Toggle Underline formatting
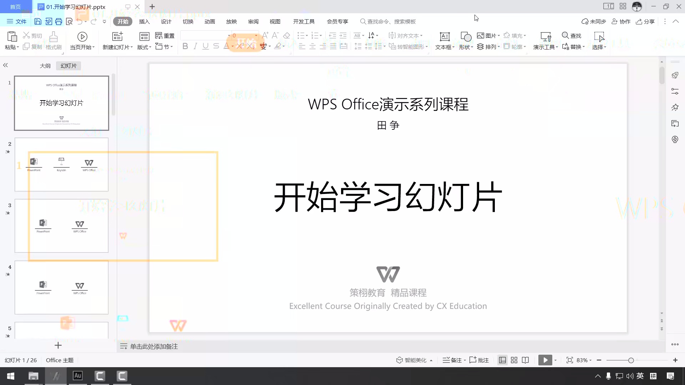The image size is (685, 385). click(205, 46)
